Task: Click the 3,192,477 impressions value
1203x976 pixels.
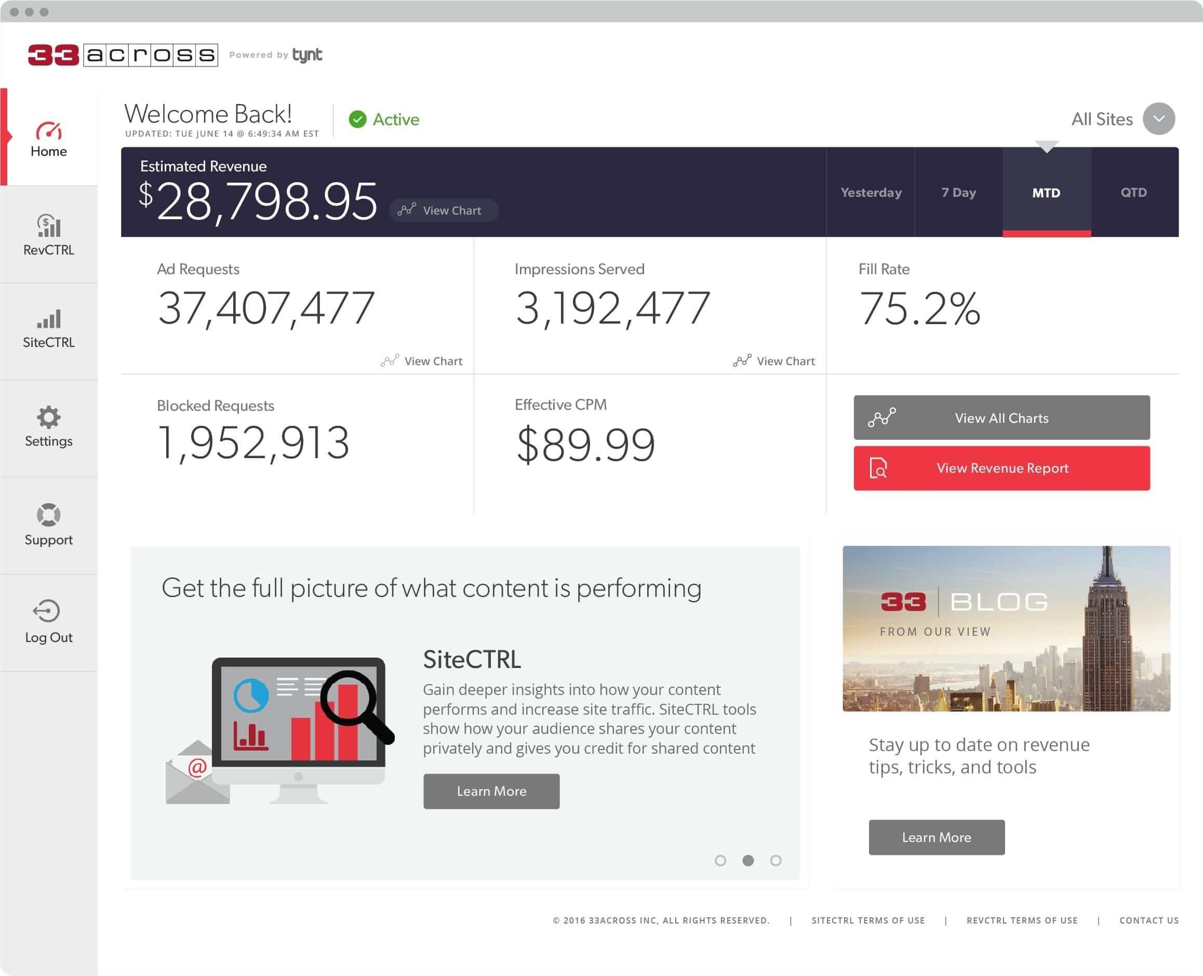Action: 613,308
